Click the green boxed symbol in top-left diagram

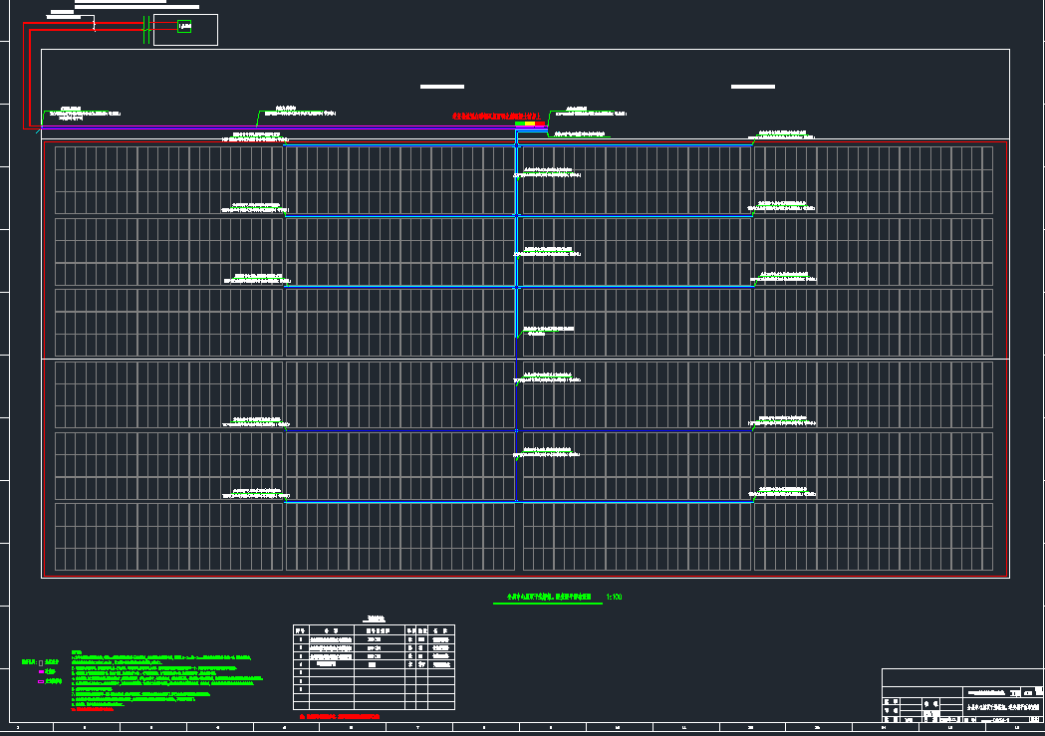(184, 27)
